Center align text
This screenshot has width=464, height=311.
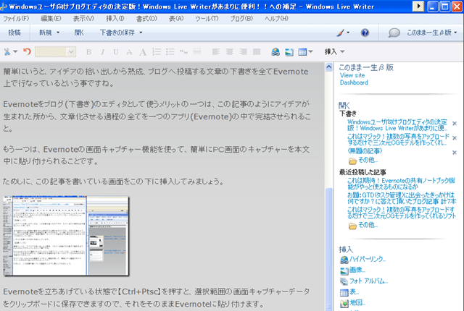230,52
